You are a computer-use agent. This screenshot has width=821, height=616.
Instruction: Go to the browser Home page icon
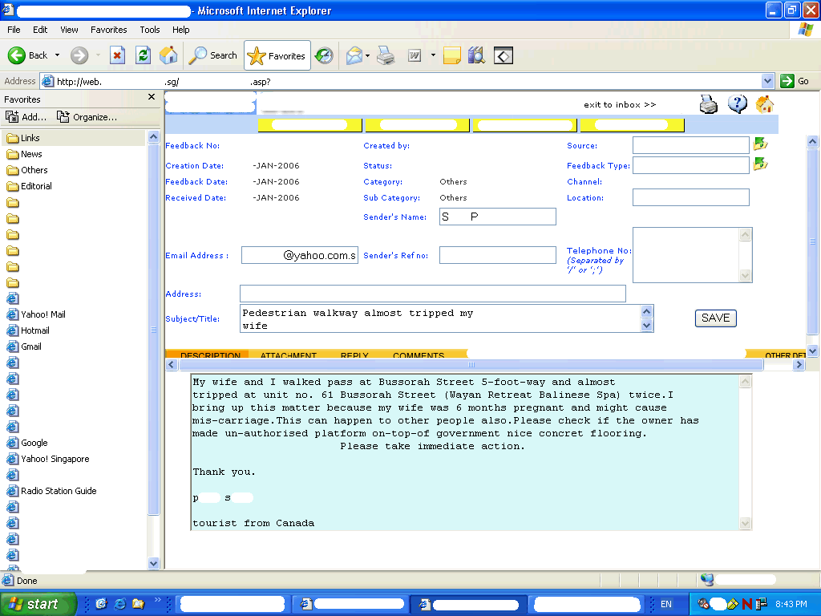click(168, 55)
